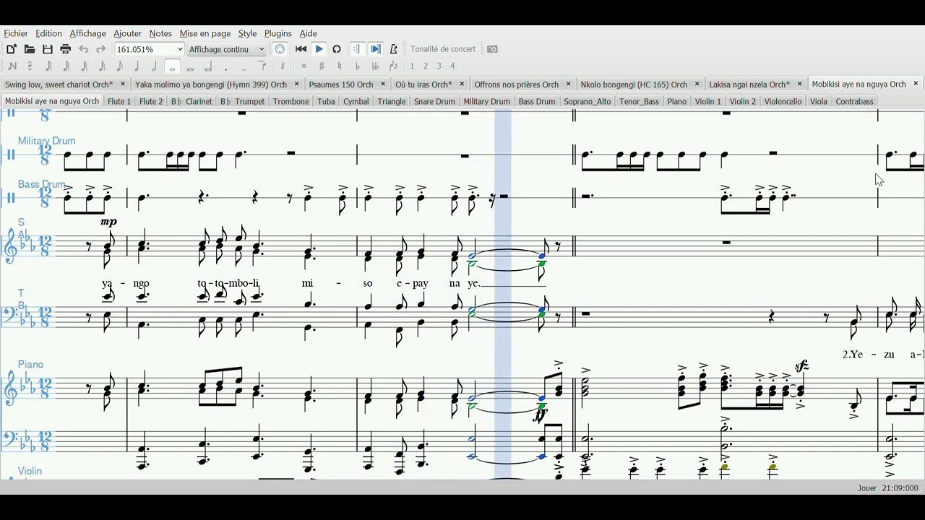The width and height of the screenshot is (925, 520).
Task: Redo the last undone action
Action: (x=101, y=49)
